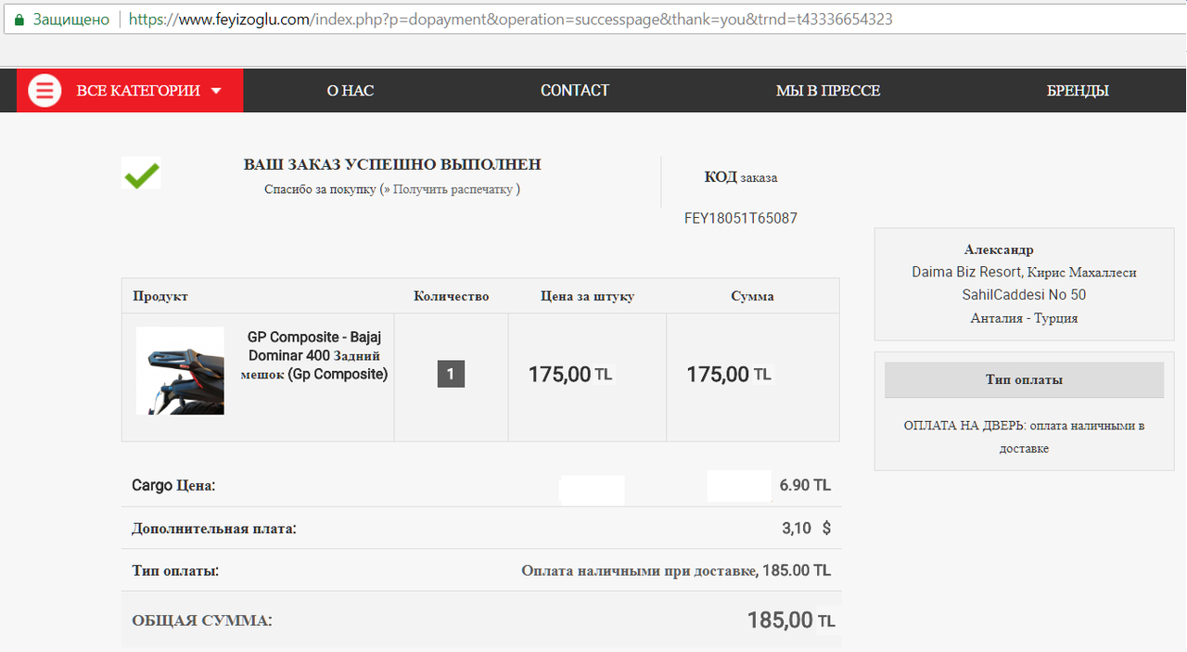1187x652 pixels.
Task: Click ОПЛАТА НА ДВЕРЬ payment description
Action: 1024,437
